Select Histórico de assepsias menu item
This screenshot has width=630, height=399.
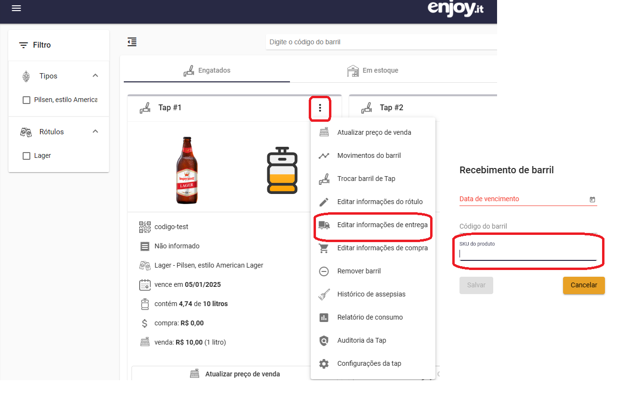pos(373,294)
